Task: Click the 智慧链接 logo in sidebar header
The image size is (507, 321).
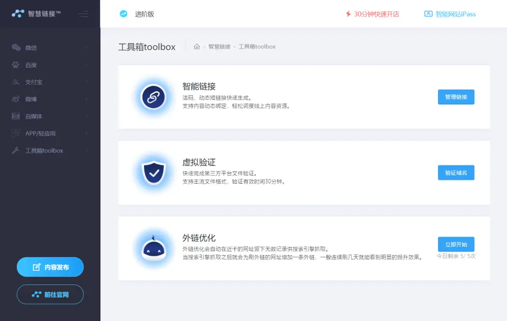Action: 37,14
